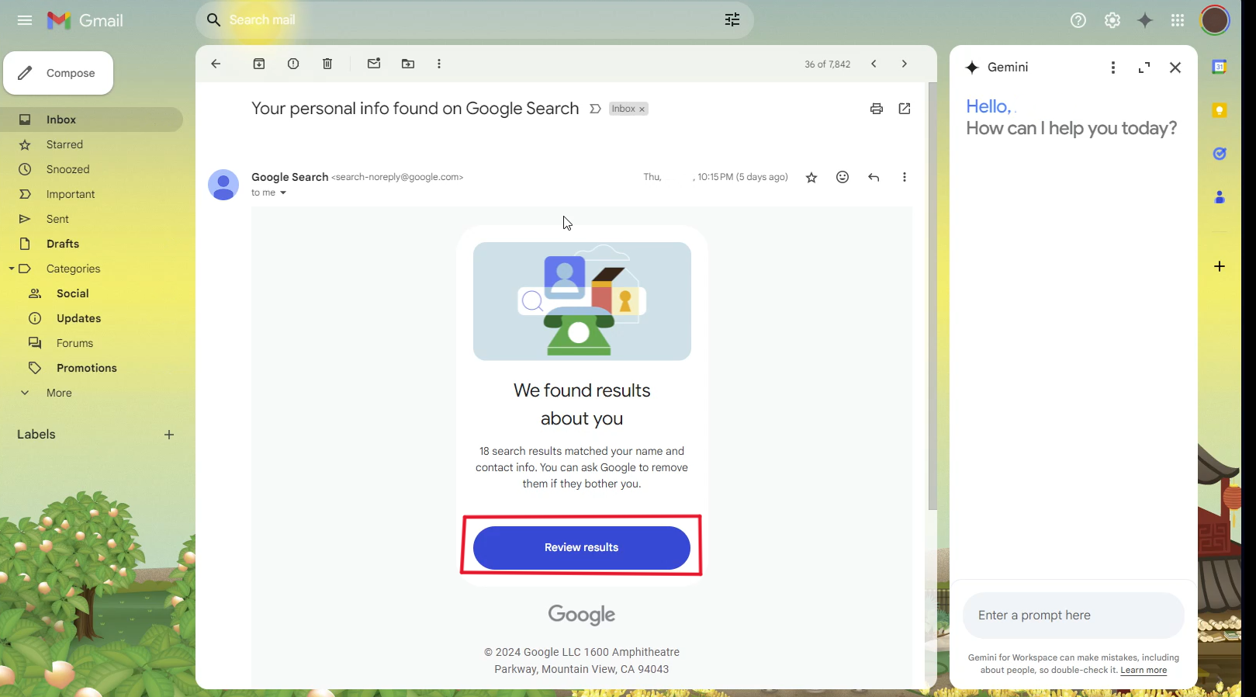Open Promotions category

click(92, 368)
